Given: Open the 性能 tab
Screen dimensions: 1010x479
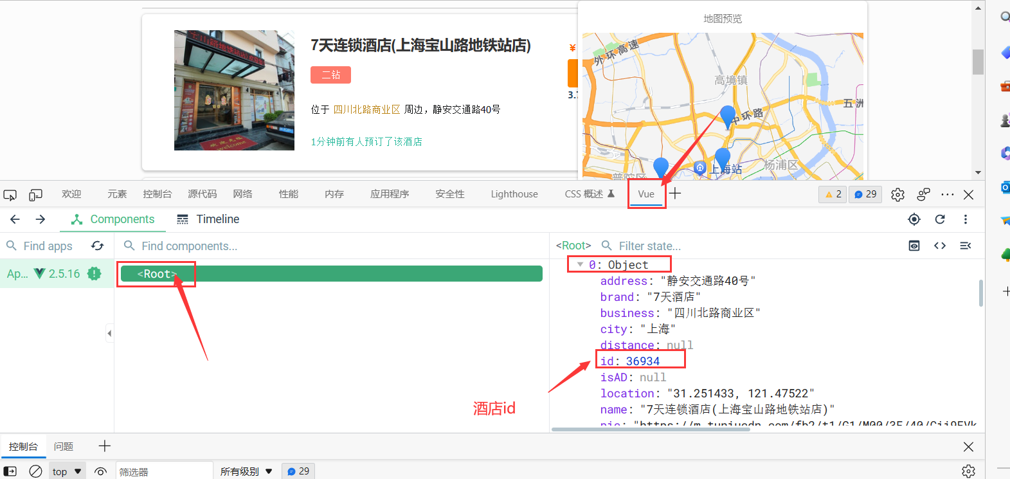Looking at the screenshot, I should click(289, 194).
